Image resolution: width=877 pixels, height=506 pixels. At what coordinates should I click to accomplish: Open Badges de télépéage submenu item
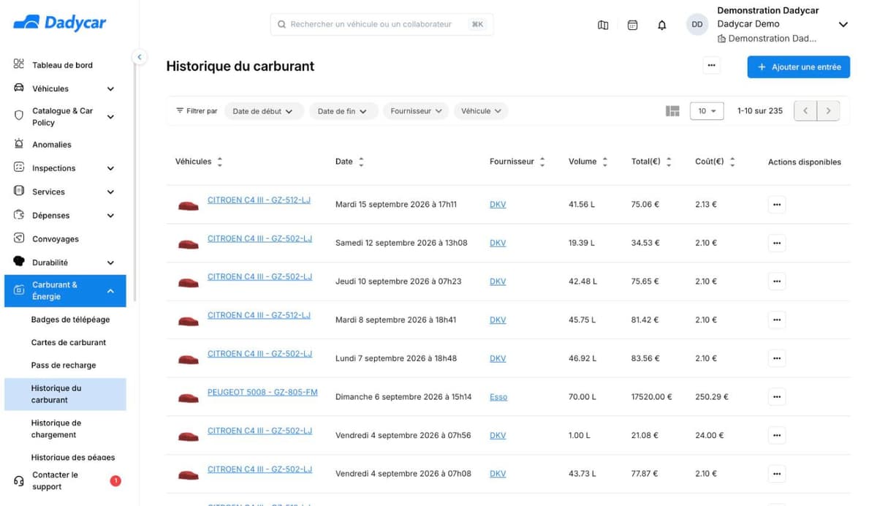[70, 320]
